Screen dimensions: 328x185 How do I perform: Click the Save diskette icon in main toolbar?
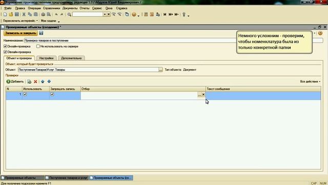[x=17, y=14]
